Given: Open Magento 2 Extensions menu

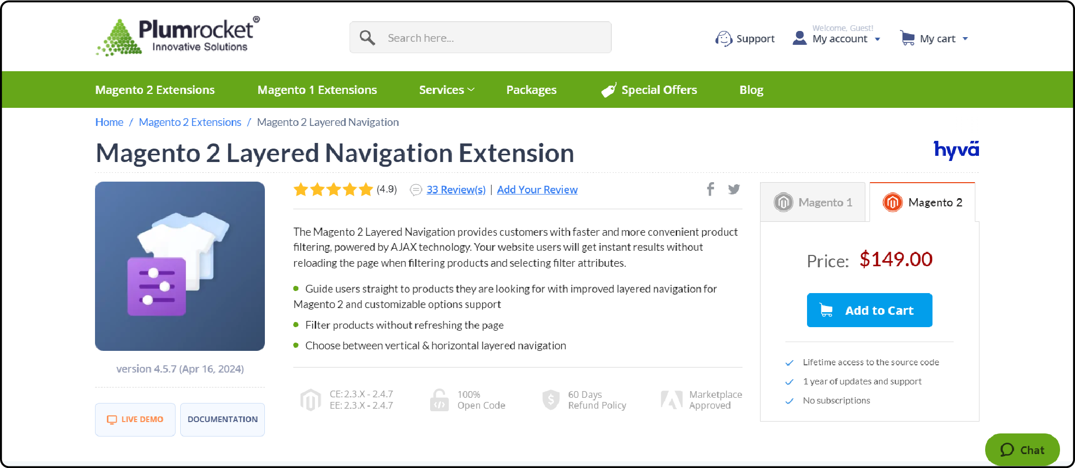Looking at the screenshot, I should (155, 90).
